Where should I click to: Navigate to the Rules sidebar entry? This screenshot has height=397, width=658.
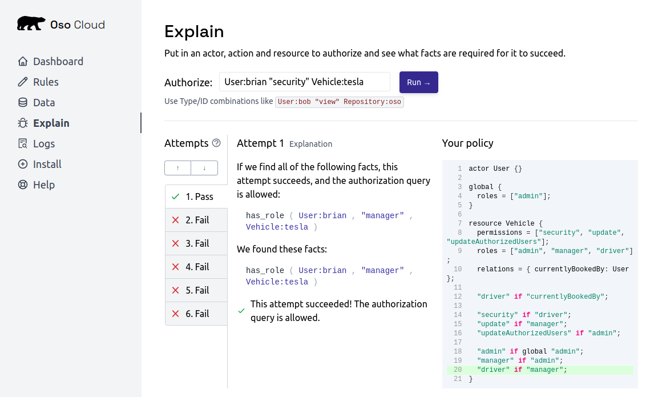[46, 82]
